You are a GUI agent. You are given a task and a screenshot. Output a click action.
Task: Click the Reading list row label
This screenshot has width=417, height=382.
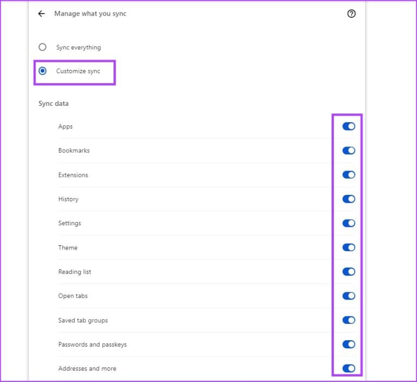coord(74,272)
